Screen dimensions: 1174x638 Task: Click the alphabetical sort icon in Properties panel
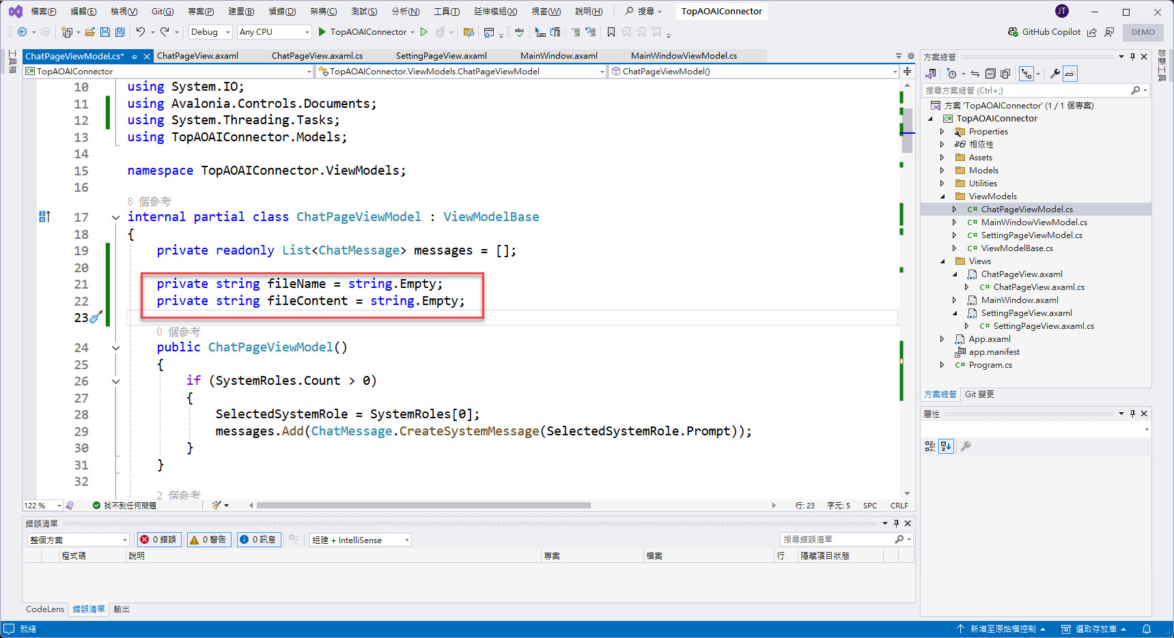946,446
